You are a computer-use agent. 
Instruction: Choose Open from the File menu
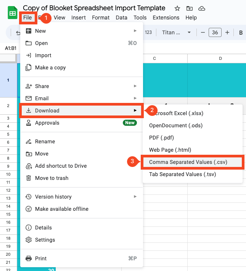click(82, 43)
